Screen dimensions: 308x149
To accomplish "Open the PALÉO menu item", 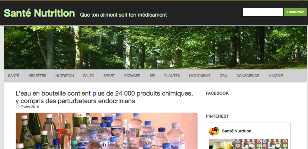I will point(89,76).
